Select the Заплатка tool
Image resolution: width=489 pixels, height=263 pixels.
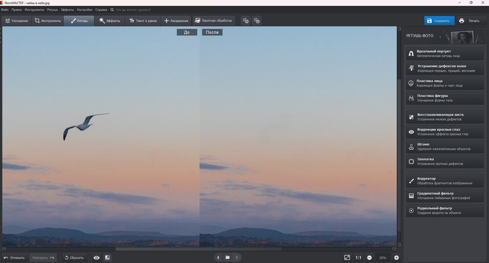445,161
